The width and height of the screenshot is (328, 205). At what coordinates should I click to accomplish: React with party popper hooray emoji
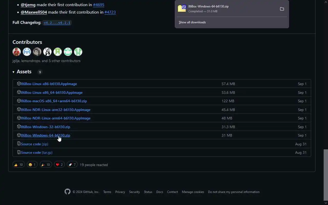click(x=46, y=165)
